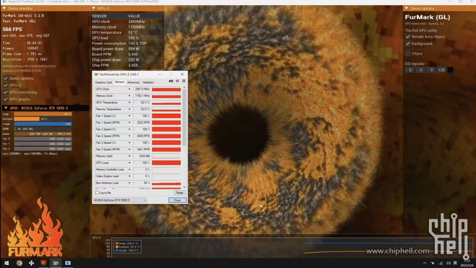
Task: Click the Reset button in GPU-Z
Action: click(179, 193)
